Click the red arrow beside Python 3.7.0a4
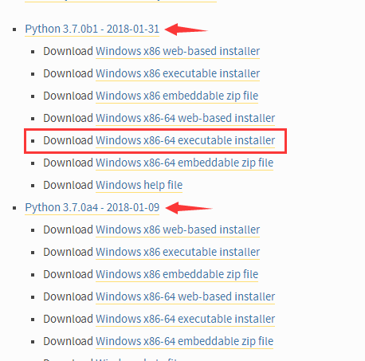The height and width of the screenshot is (361, 365). 189,208
